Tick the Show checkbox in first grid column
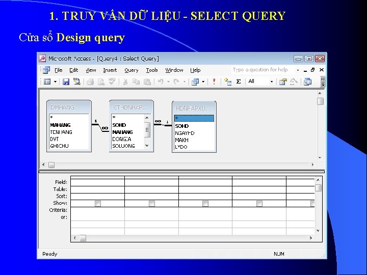 98,204
